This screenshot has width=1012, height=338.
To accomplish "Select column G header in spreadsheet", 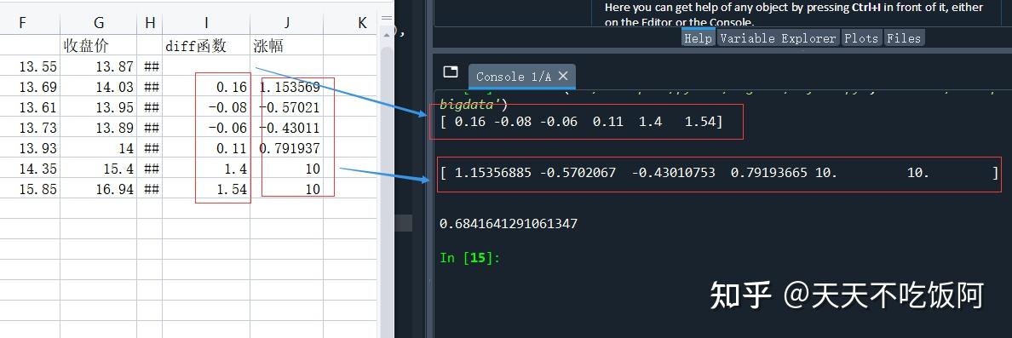I will [99, 23].
